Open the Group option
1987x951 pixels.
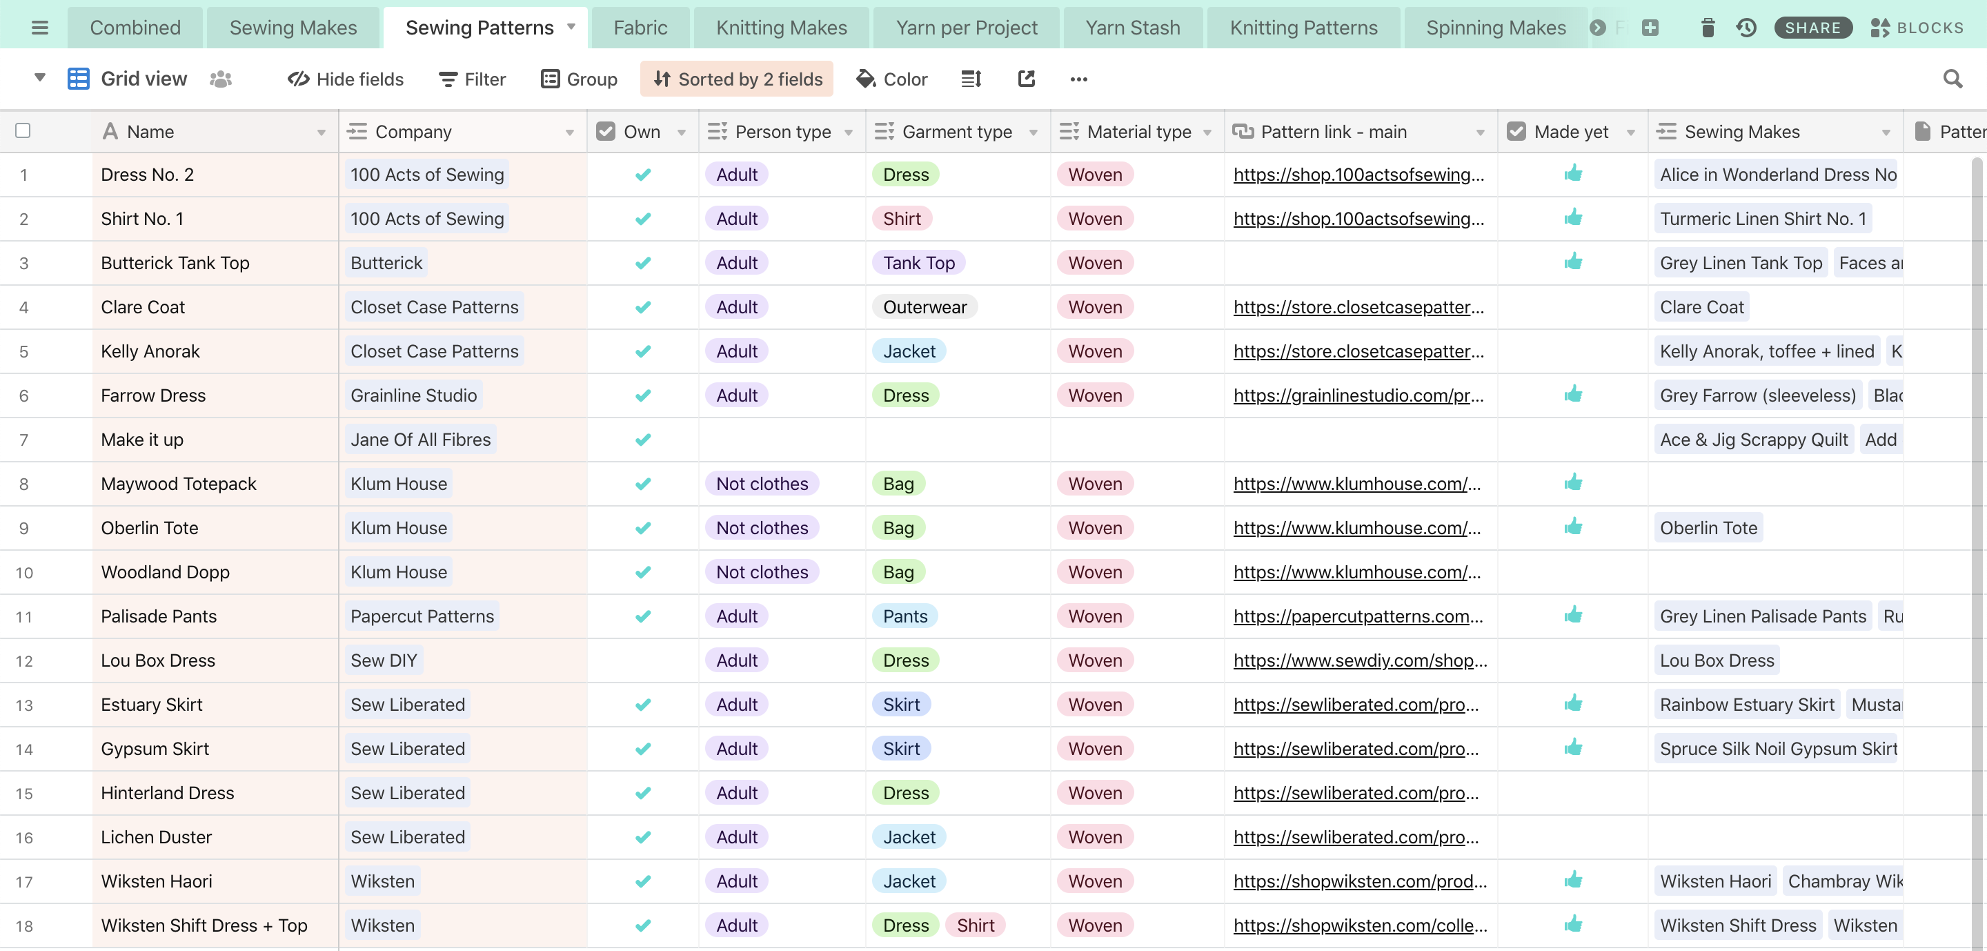point(579,79)
